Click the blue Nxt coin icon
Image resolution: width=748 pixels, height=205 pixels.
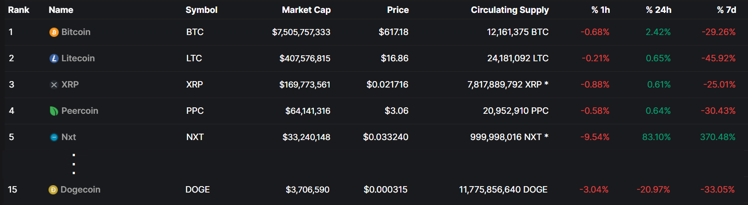[54, 137]
